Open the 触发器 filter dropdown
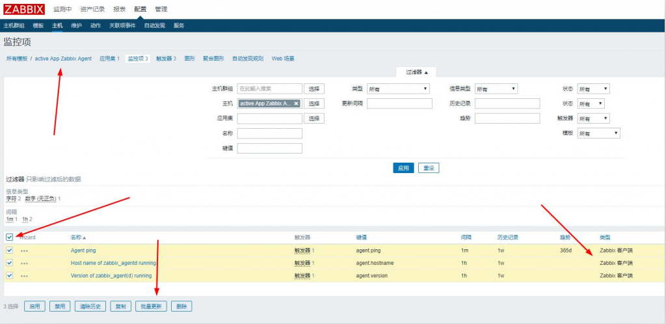Viewport: 666px width, 324px height. [x=594, y=118]
